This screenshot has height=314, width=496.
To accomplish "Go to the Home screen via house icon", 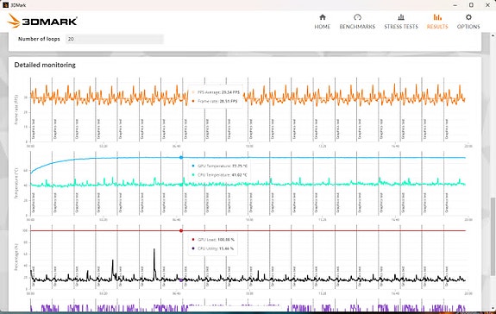I will pyautogui.click(x=323, y=17).
